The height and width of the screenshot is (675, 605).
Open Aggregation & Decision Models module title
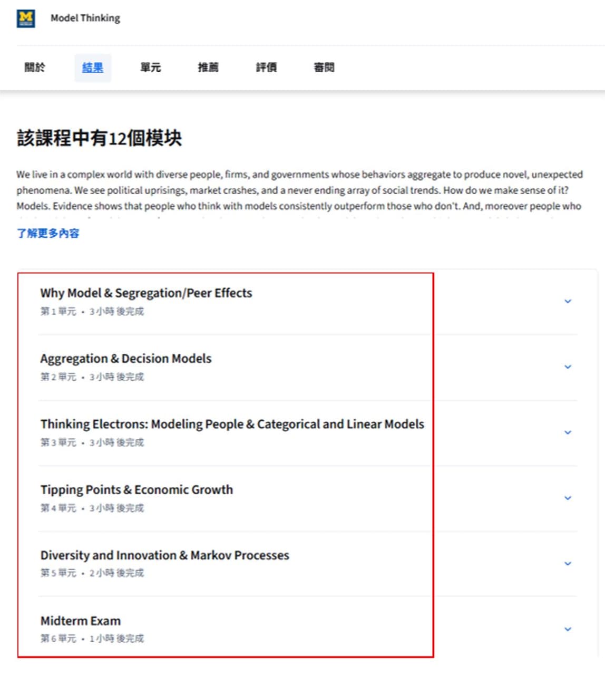[126, 359]
